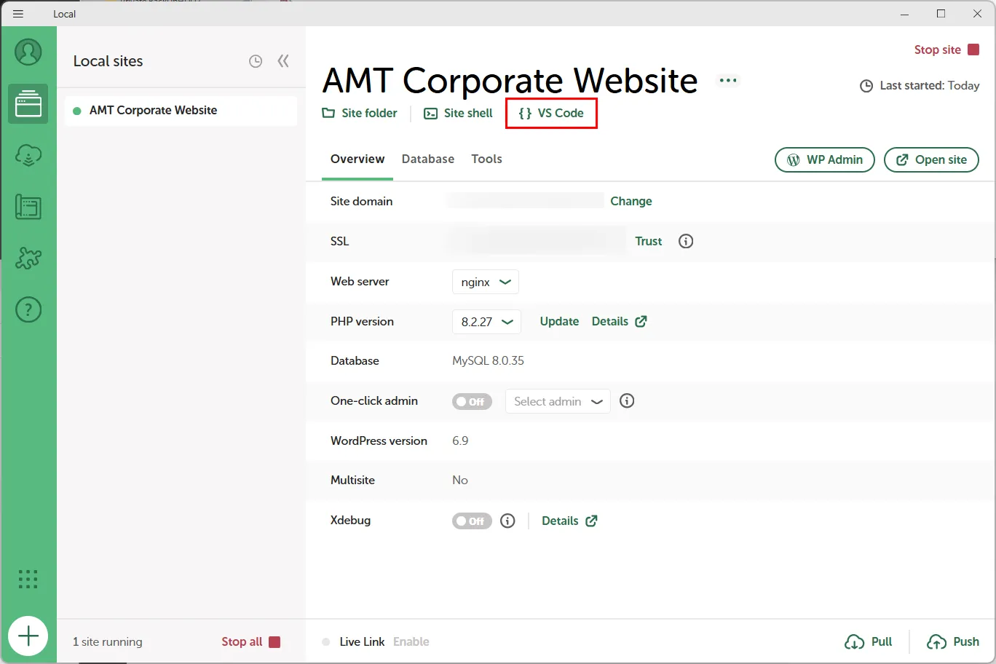Switch to the Tools tab
Image resolution: width=996 pixels, height=664 pixels.
coord(486,159)
